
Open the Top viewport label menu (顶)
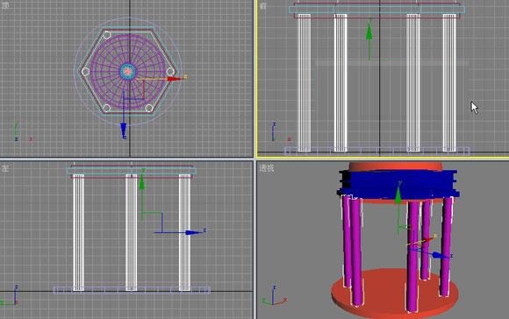tap(5, 5)
